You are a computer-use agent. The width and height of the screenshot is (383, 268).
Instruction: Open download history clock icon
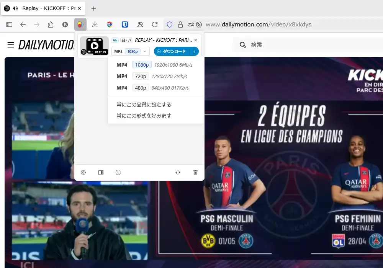pos(118,173)
